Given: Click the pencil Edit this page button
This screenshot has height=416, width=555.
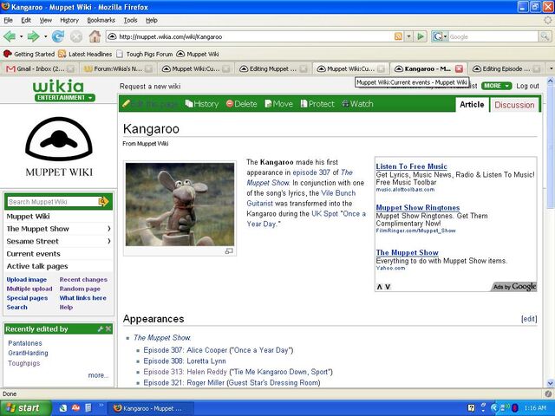Looking at the screenshot, I should click(x=150, y=104).
